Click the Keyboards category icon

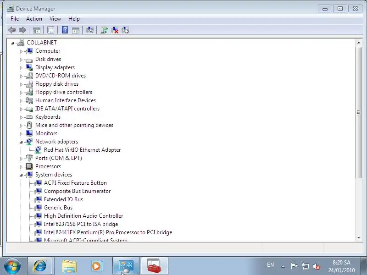29,117
